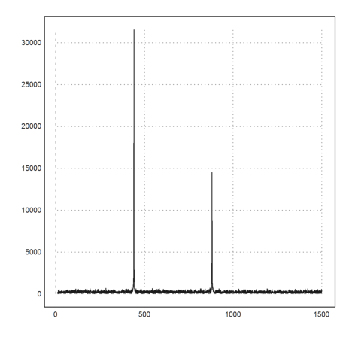Click the tip of the second smaller peak

pos(212,172)
